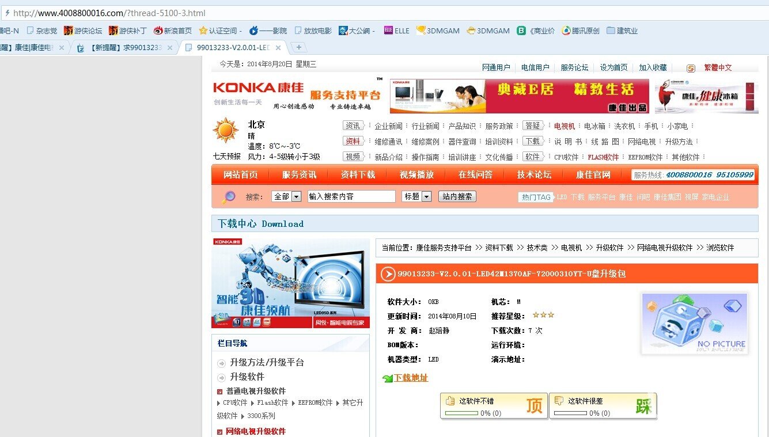The width and height of the screenshot is (769, 437).
Task: Click the 热门TAG label
Action: pos(535,197)
